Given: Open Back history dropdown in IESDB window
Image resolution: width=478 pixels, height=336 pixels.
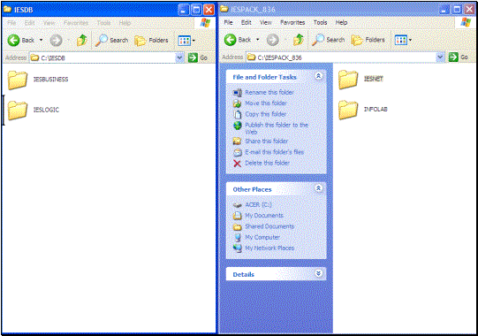Looking at the screenshot, I should [x=41, y=41].
